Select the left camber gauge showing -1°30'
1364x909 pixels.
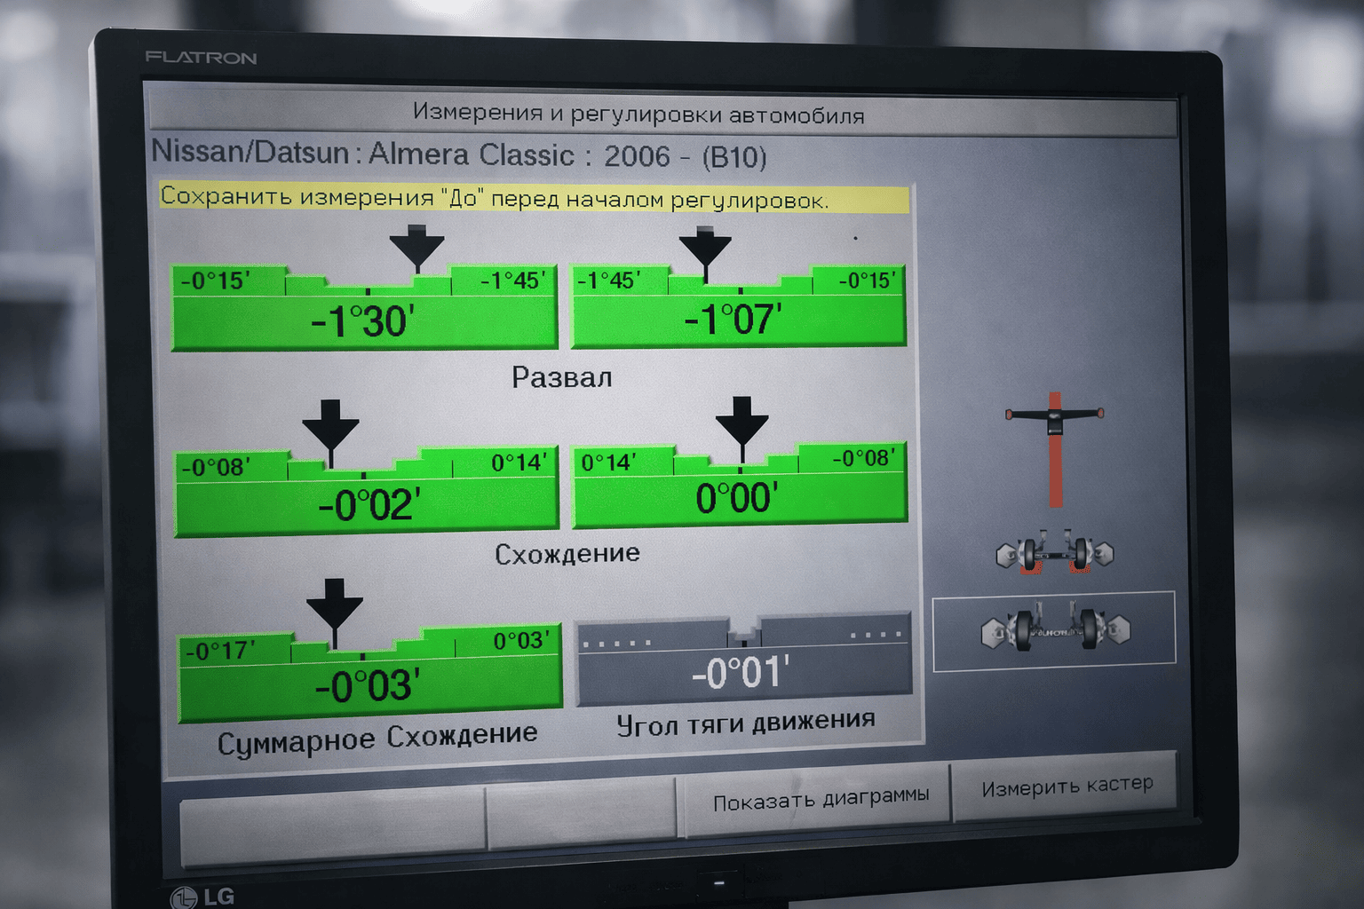coord(364,306)
